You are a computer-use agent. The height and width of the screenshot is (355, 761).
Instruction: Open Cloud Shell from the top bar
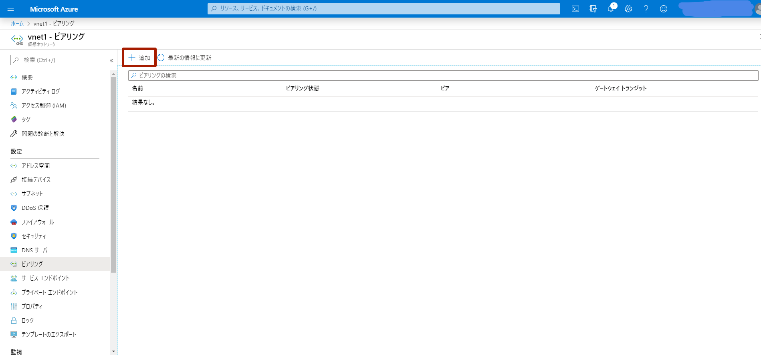click(575, 9)
